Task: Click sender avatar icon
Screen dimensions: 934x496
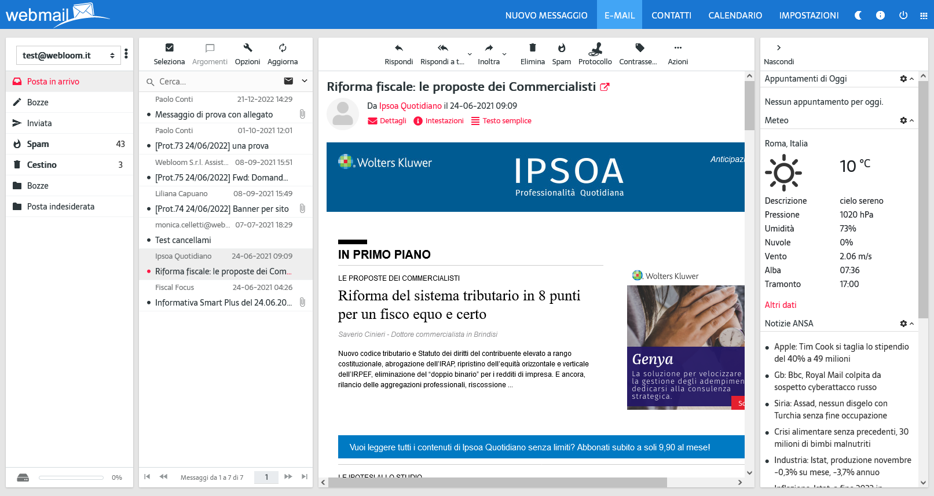Action: (343, 113)
